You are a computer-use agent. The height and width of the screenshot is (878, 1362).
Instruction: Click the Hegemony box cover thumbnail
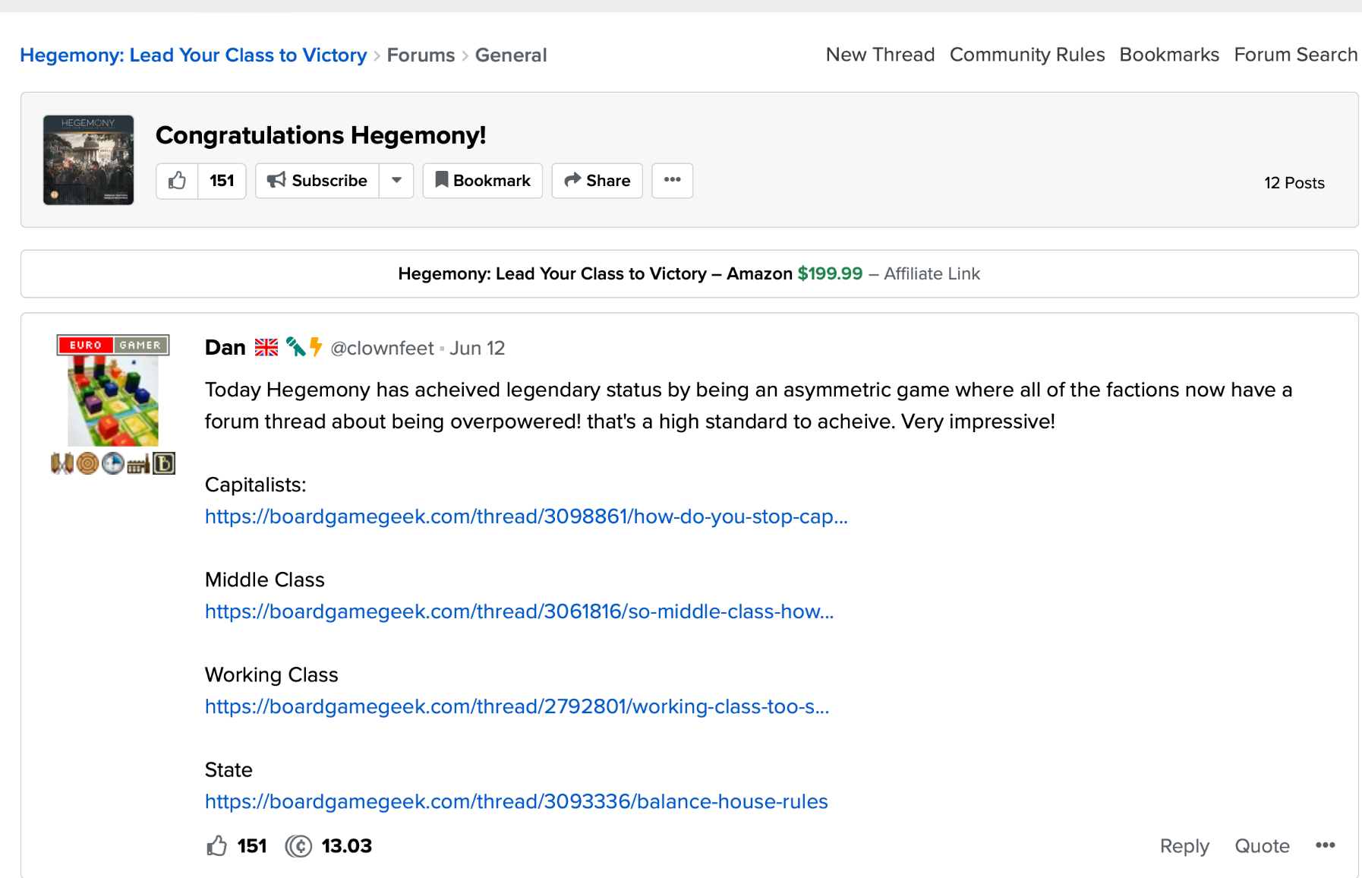88,159
